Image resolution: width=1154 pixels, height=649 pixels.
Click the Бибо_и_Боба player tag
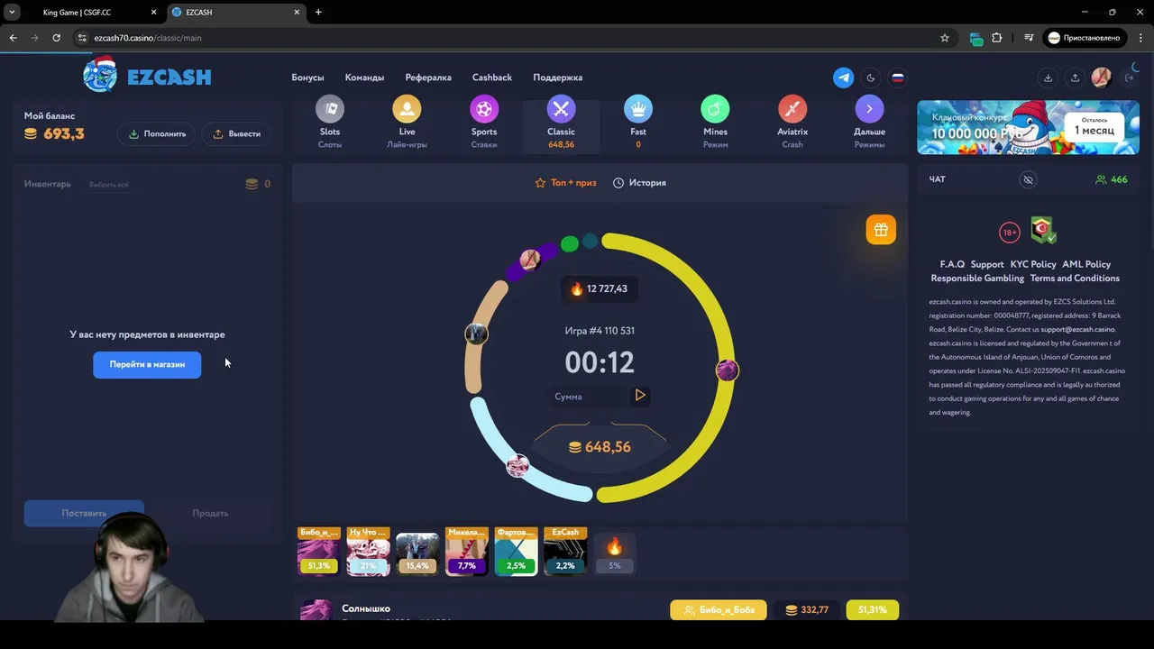pyautogui.click(x=719, y=610)
